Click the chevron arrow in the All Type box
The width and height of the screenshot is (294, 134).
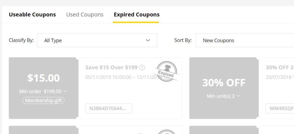(x=148, y=40)
